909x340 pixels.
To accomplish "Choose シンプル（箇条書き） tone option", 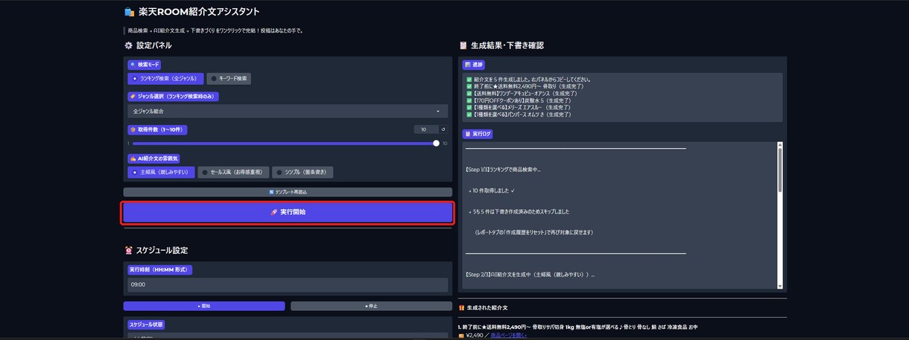I will coord(303,173).
